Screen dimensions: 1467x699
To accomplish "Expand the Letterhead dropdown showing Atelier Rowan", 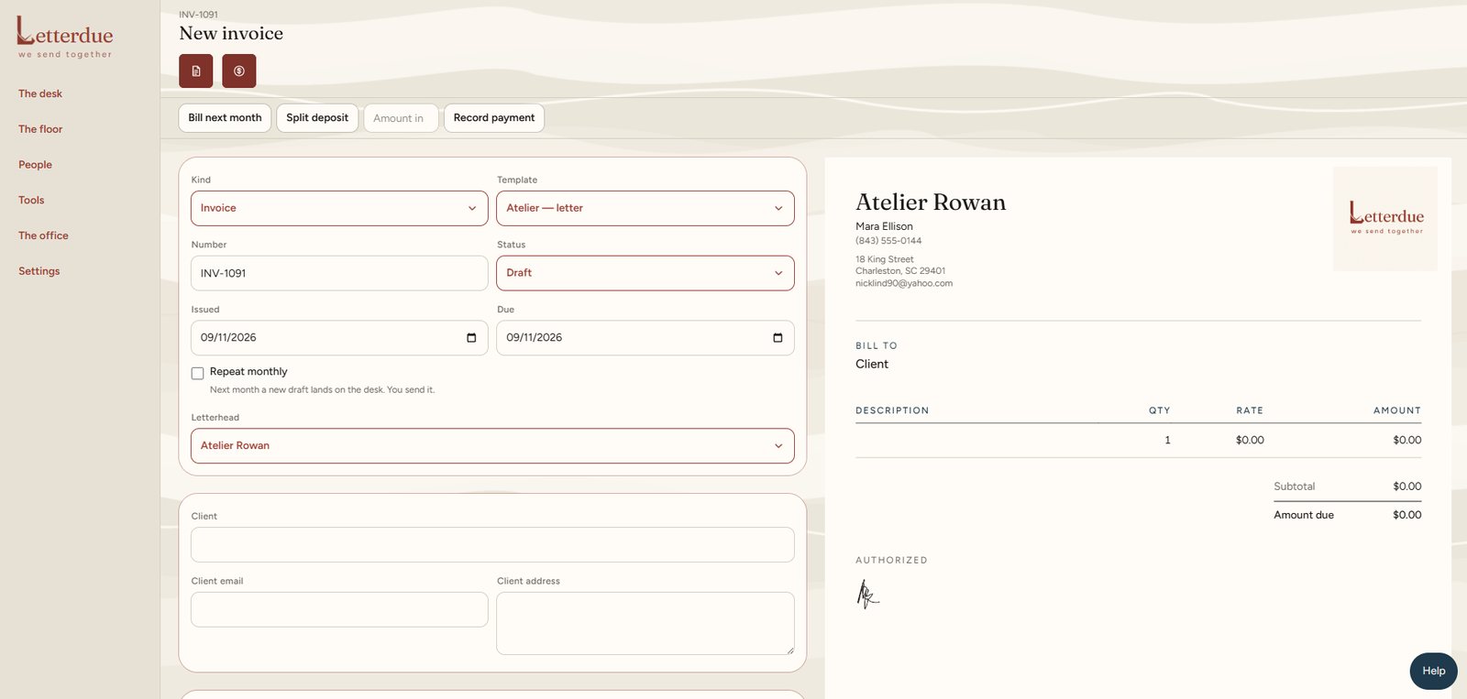I will (x=492, y=445).
